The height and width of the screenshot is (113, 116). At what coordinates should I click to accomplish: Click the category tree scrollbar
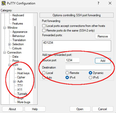pyautogui.click(x=35, y=57)
